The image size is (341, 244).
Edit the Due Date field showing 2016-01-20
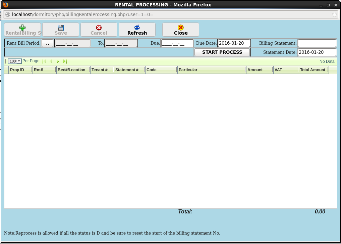pos(234,43)
